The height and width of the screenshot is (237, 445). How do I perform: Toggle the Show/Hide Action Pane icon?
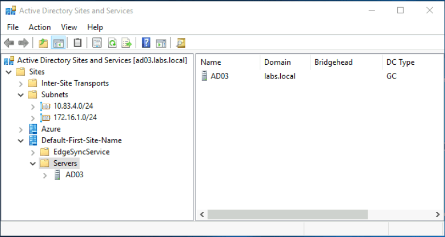pyautogui.click(x=161, y=43)
